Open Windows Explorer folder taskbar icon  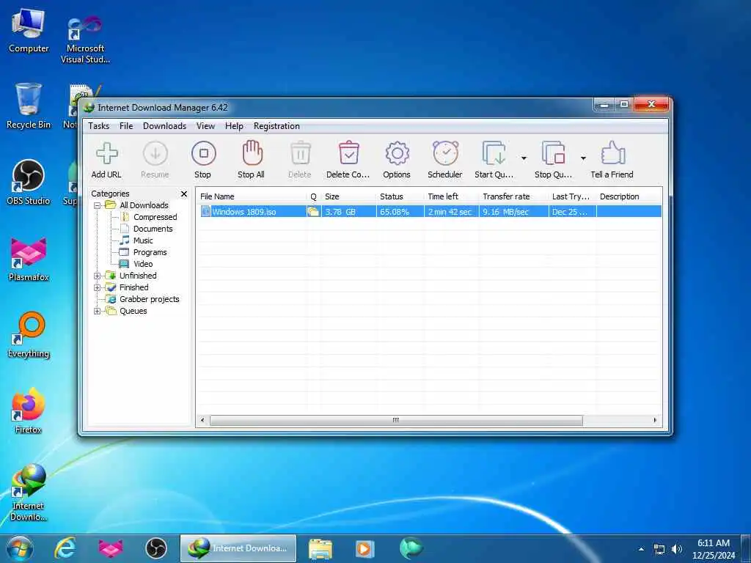(320, 548)
